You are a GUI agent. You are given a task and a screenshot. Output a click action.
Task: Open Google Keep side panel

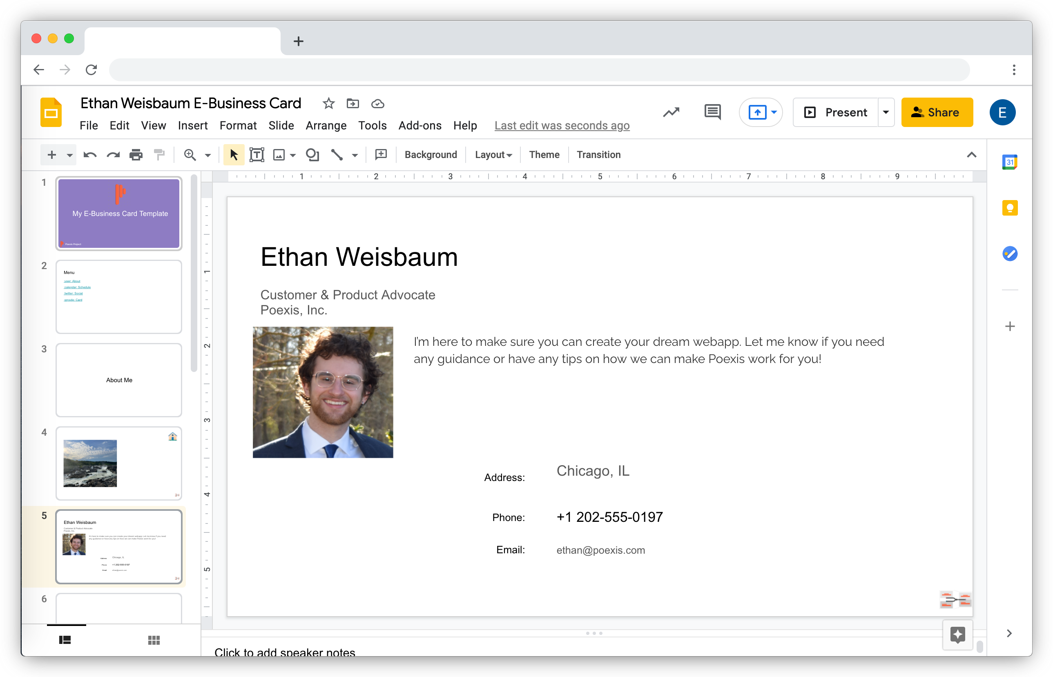1009,208
